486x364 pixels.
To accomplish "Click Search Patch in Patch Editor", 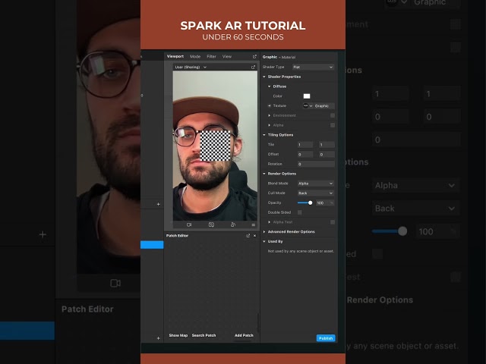I will coord(204,335).
